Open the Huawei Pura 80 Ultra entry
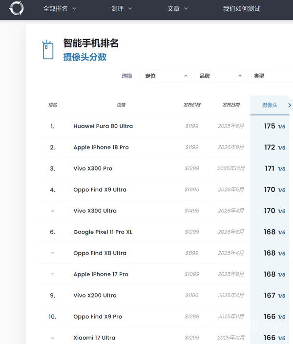Image resolution: width=293 pixels, height=344 pixels. click(x=103, y=126)
